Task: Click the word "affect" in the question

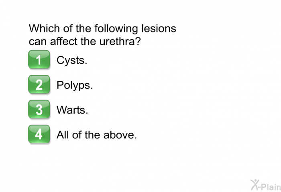Action: point(64,42)
